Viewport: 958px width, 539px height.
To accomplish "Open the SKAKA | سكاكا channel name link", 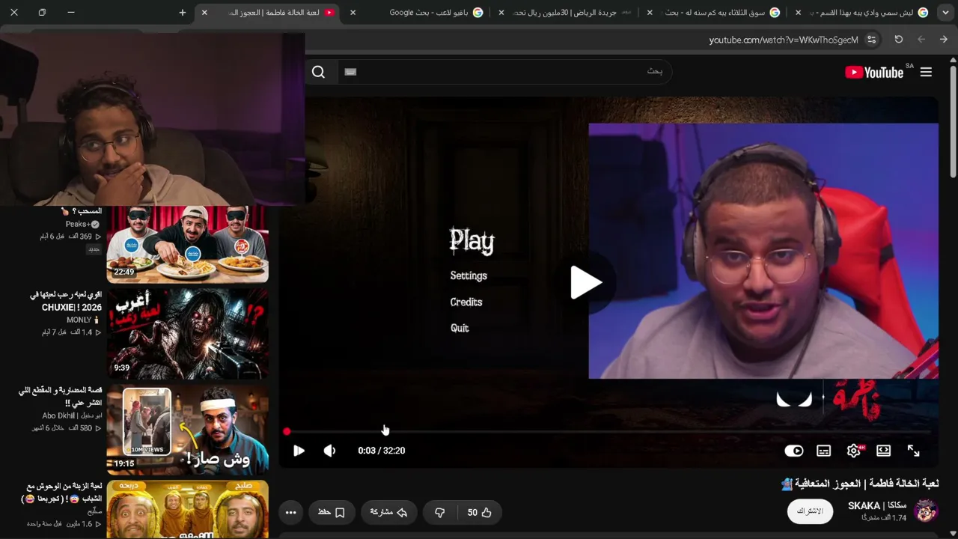I will click(x=876, y=506).
